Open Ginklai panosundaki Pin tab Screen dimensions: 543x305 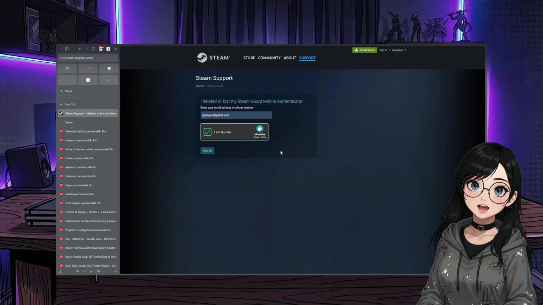tap(88, 194)
